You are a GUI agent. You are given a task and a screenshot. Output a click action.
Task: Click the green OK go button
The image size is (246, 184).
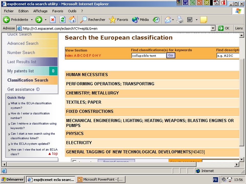pyautogui.click(x=224, y=28)
